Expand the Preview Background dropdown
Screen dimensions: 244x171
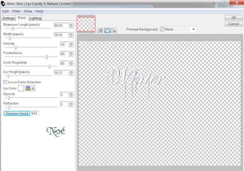(193, 29)
